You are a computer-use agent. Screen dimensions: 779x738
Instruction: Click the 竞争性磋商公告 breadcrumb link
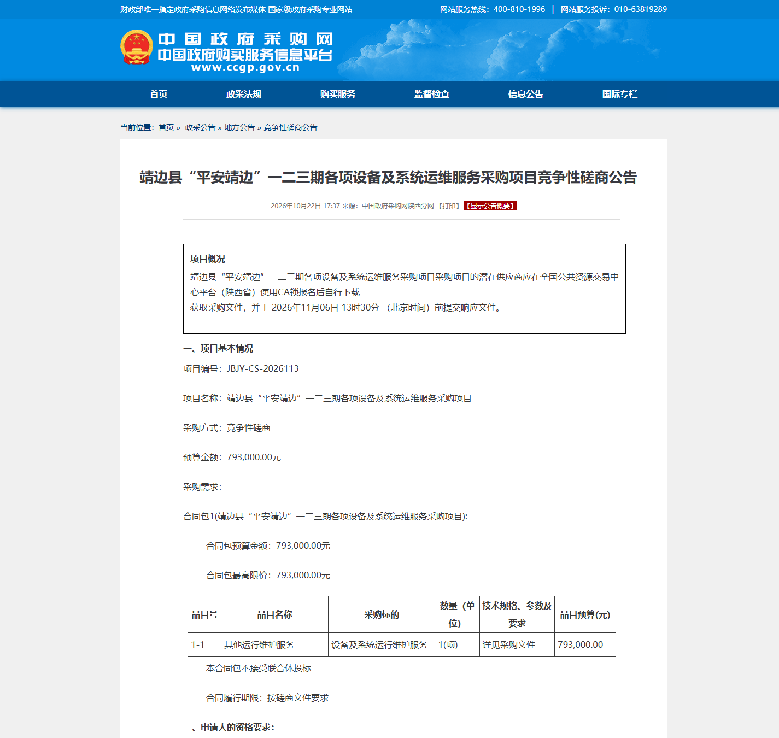pyautogui.click(x=290, y=127)
